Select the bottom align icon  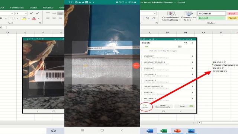click(x=60, y=13)
